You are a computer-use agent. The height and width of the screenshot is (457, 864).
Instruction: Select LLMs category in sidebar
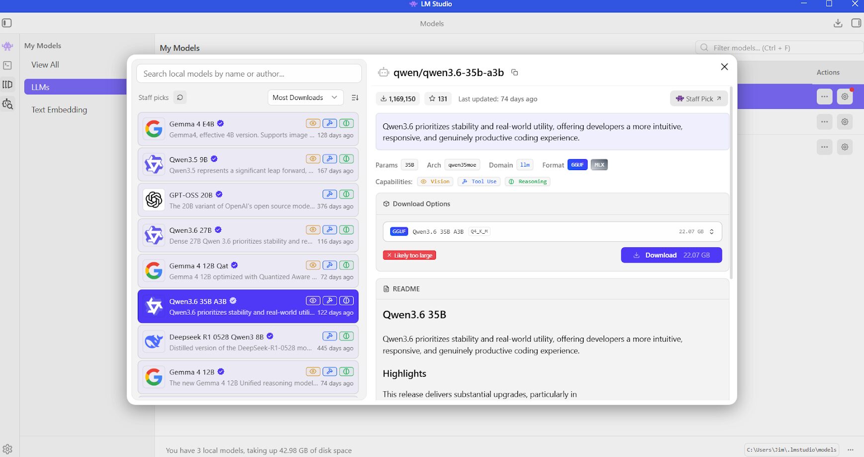click(75, 87)
